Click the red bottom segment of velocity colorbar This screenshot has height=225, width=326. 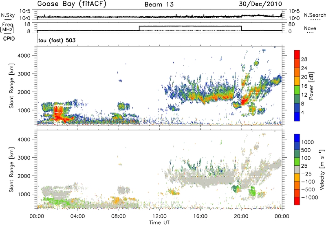click(x=297, y=201)
